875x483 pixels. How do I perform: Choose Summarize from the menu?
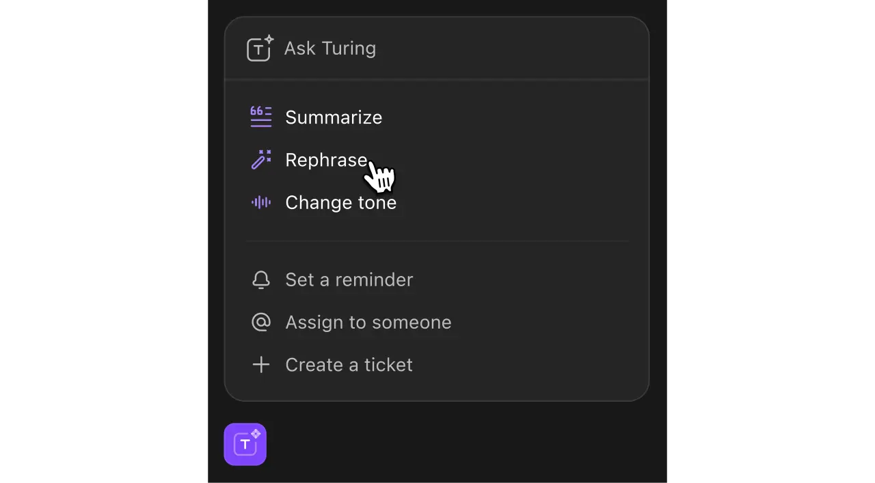pyautogui.click(x=334, y=117)
